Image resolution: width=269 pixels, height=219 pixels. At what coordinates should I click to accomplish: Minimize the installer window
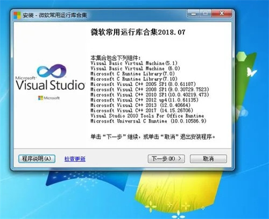click(193, 13)
